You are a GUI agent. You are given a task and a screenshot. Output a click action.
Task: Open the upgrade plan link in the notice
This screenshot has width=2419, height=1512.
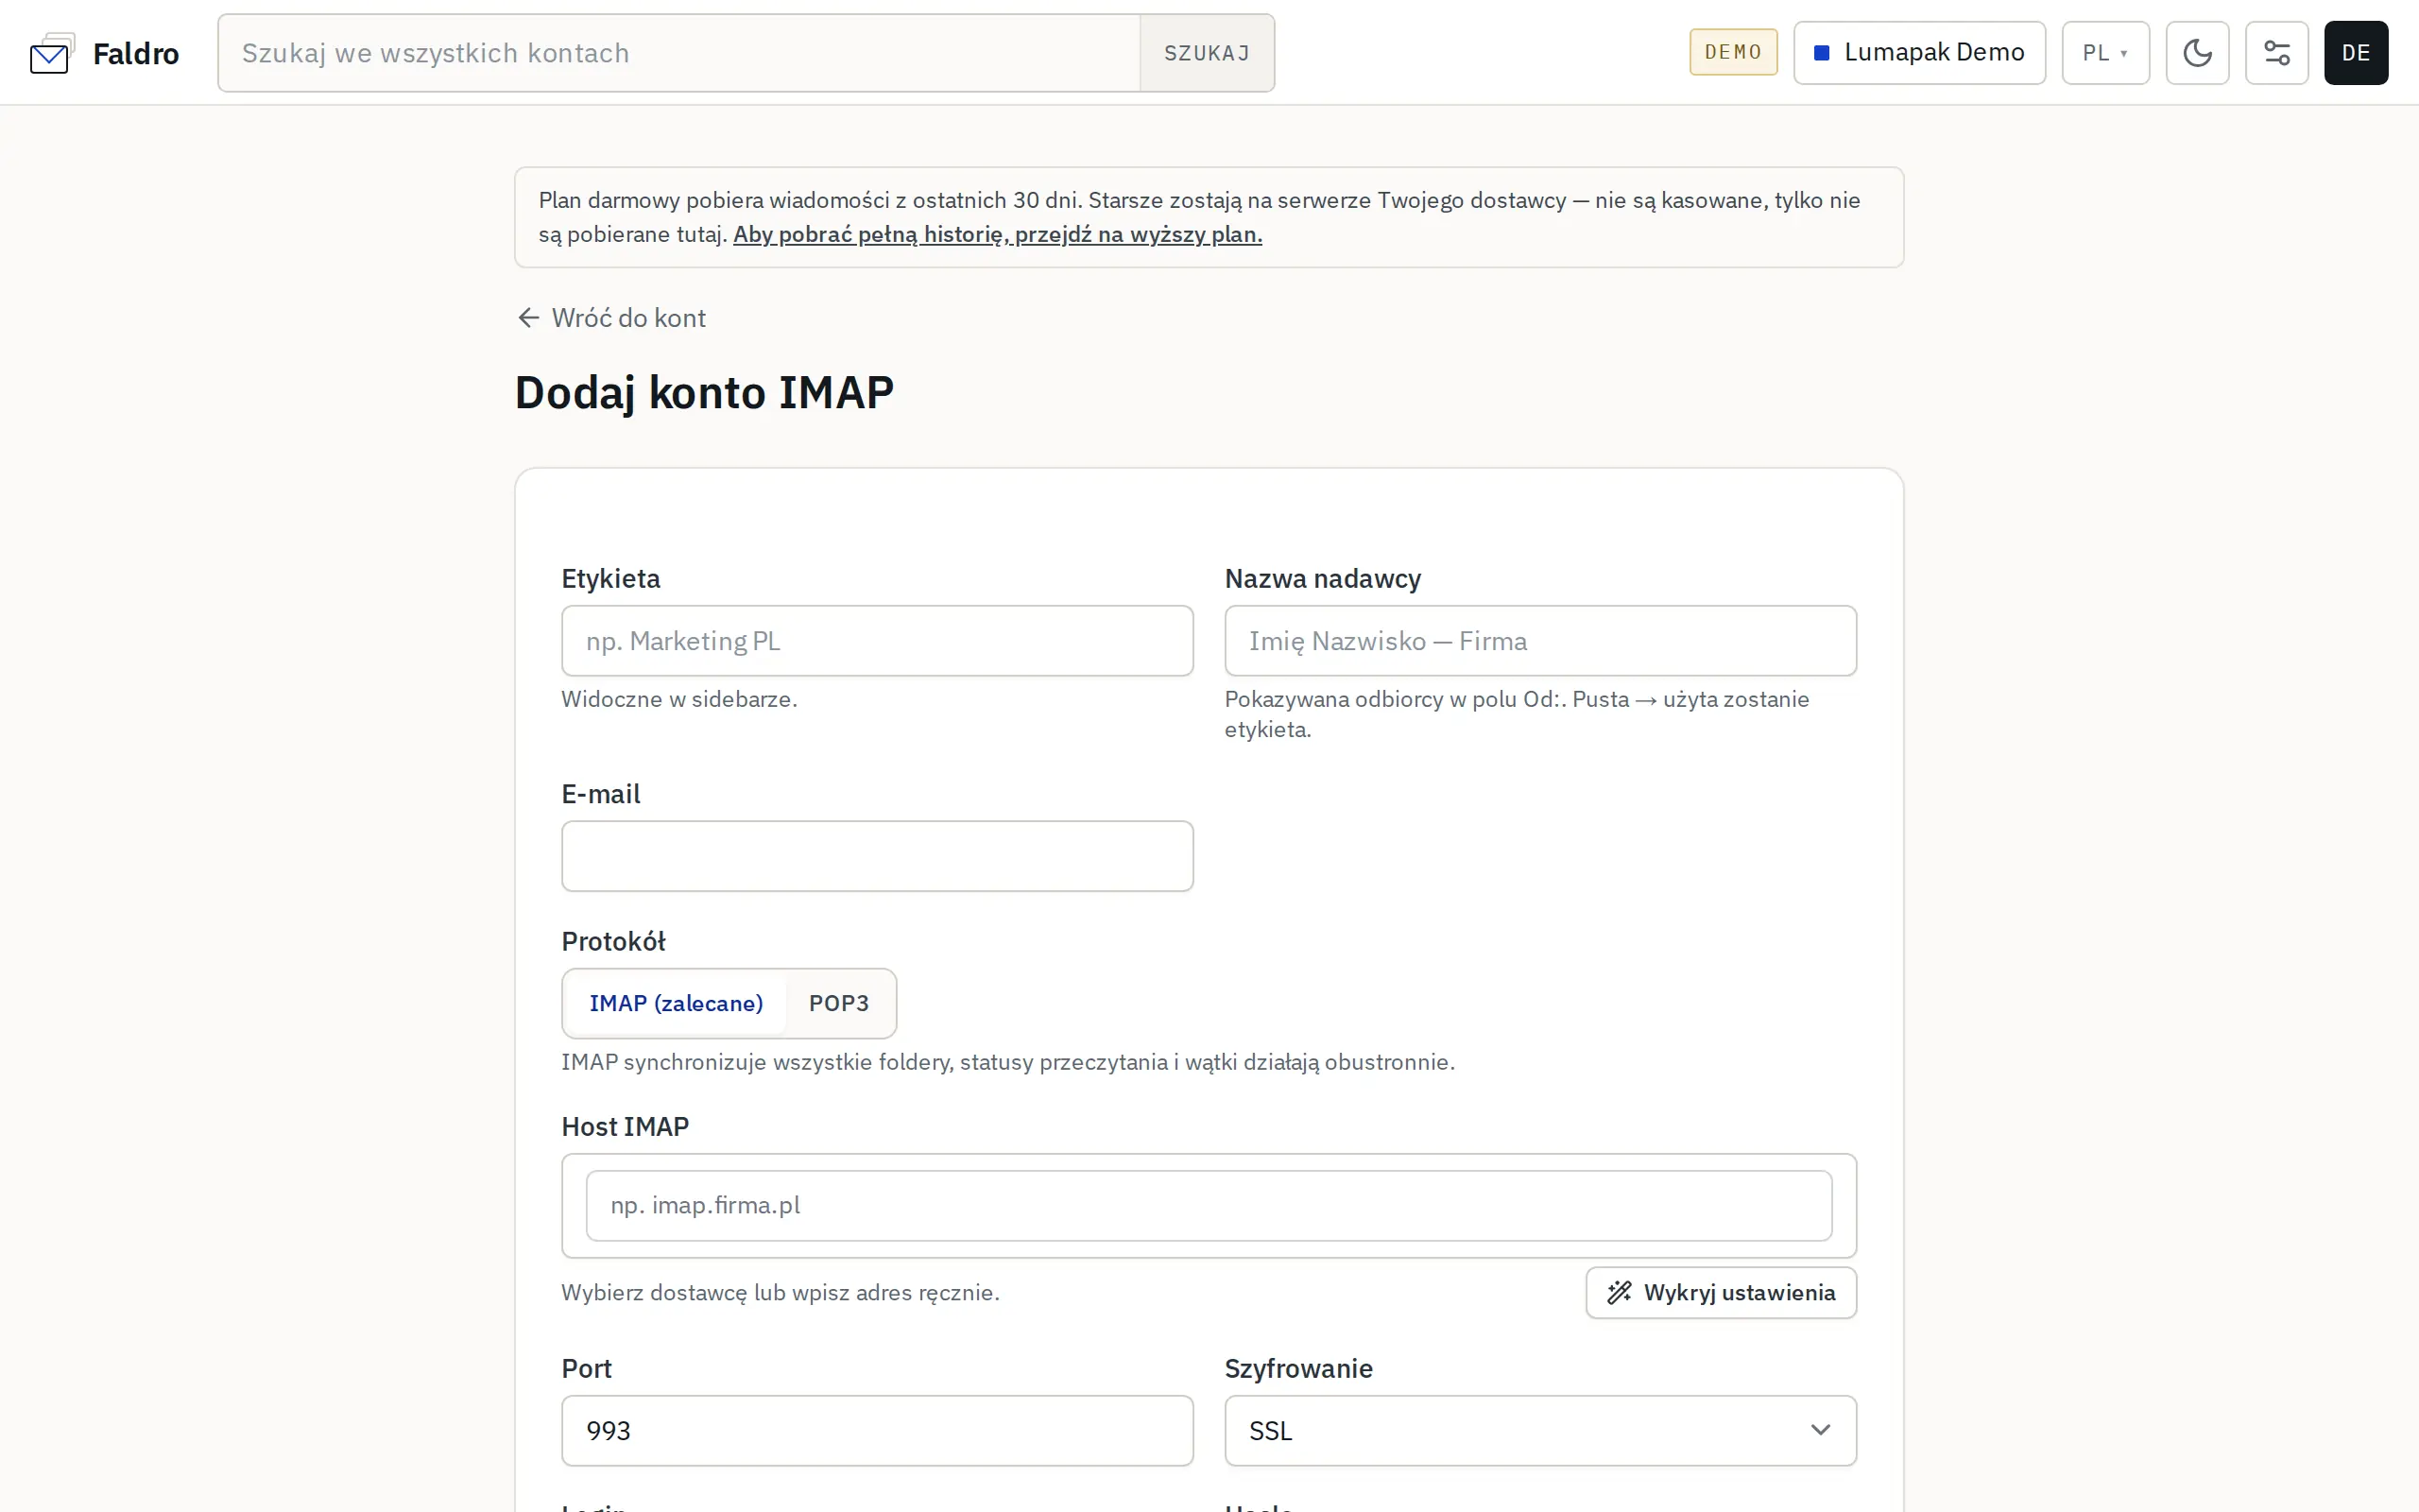(x=998, y=234)
